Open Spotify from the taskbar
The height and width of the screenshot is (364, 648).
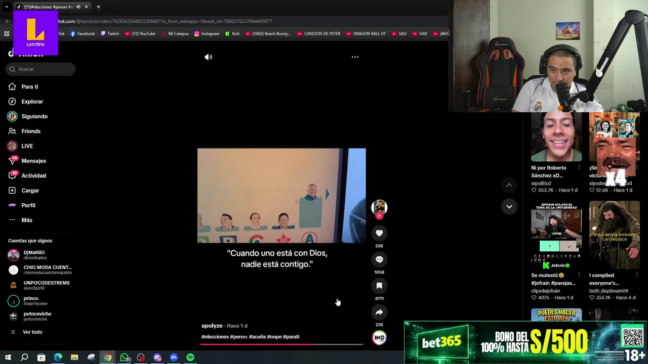190,357
